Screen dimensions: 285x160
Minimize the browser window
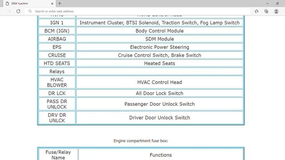coord(267,4)
